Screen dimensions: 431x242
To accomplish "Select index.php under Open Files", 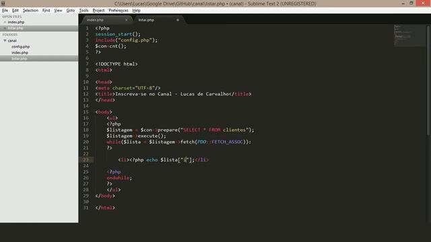I will tap(16, 22).
